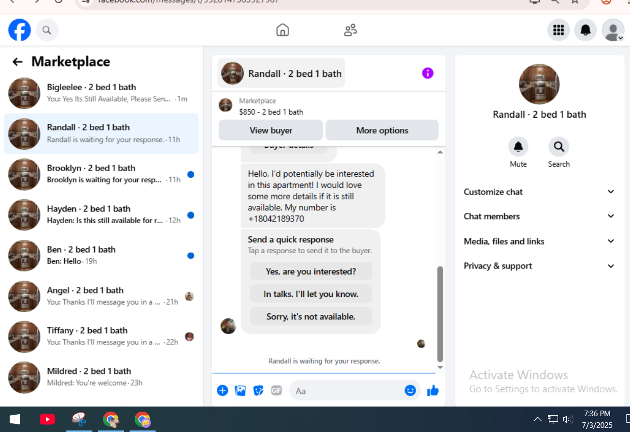Click the More options button
The height and width of the screenshot is (432, 630).
(x=382, y=130)
